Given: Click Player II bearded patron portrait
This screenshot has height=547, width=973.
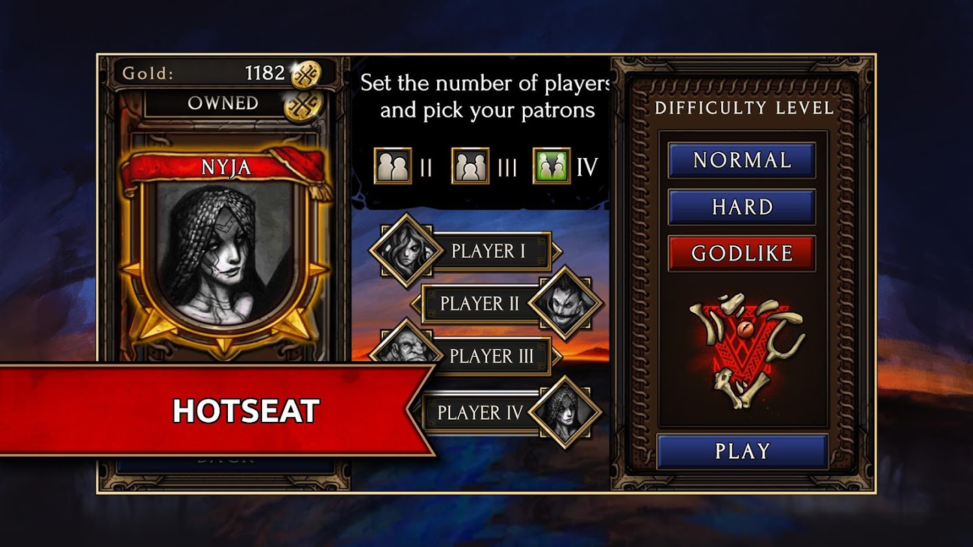Looking at the screenshot, I should pyautogui.click(x=567, y=303).
